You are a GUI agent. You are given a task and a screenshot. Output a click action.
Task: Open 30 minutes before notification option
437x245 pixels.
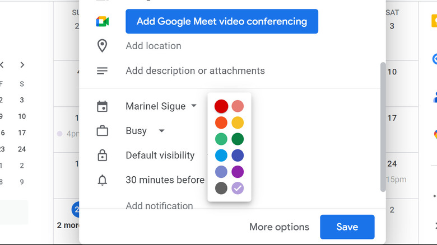pyautogui.click(x=165, y=180)
